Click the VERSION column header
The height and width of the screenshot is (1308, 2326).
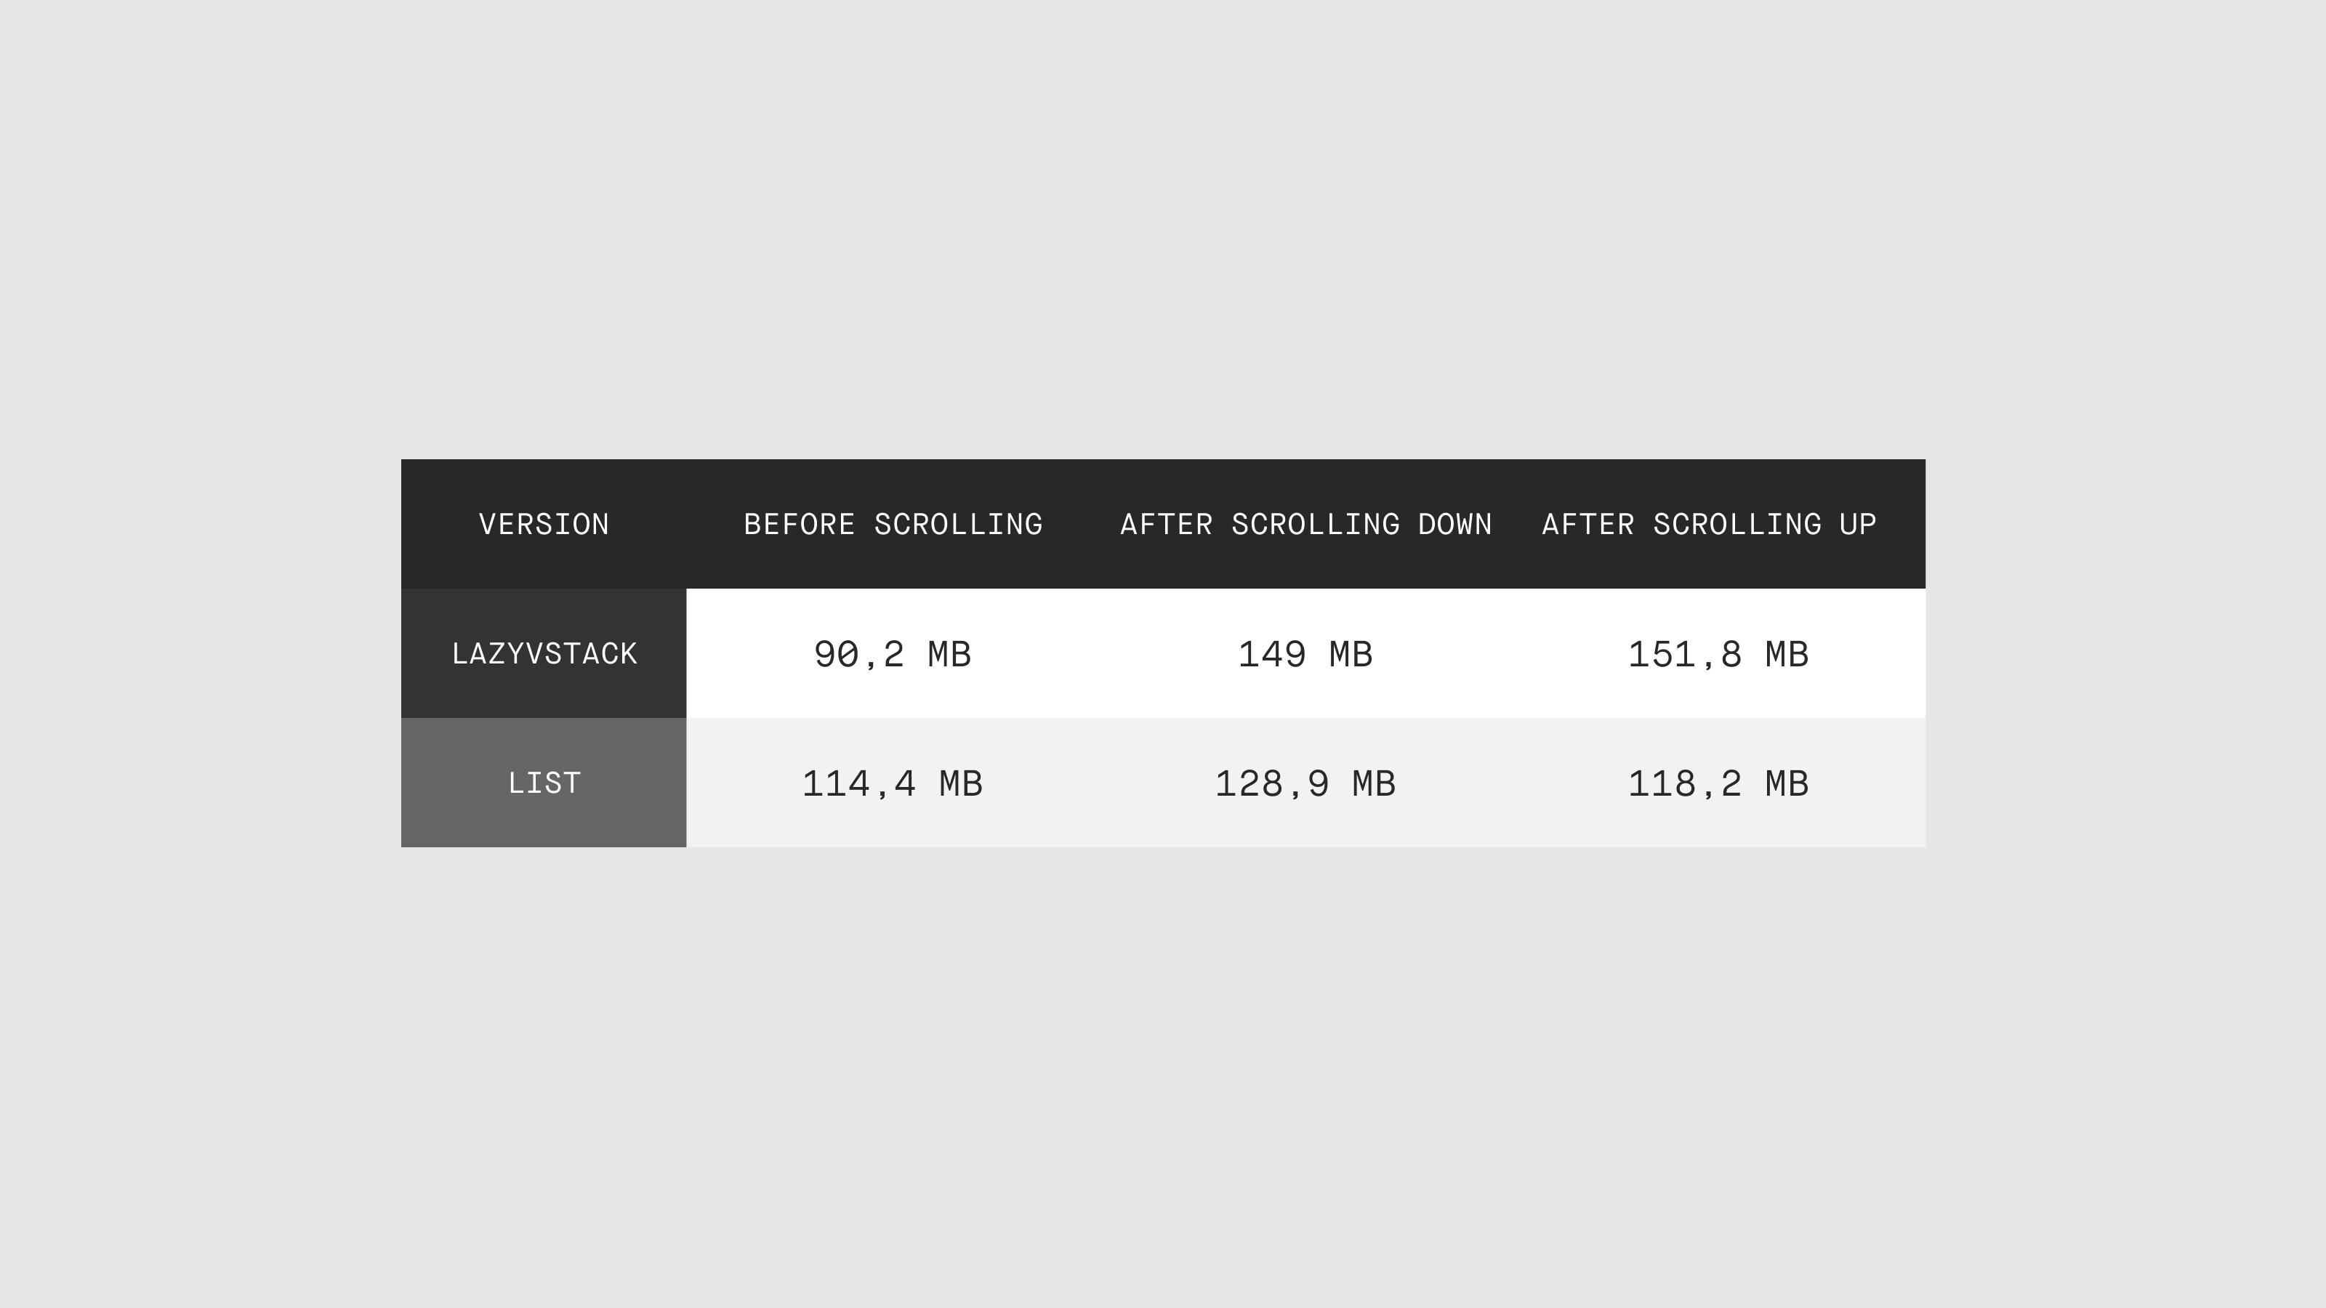(544, 525)
